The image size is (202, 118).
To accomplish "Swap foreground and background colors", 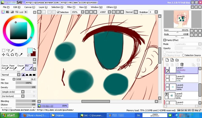I will click(x=35, y=49).
